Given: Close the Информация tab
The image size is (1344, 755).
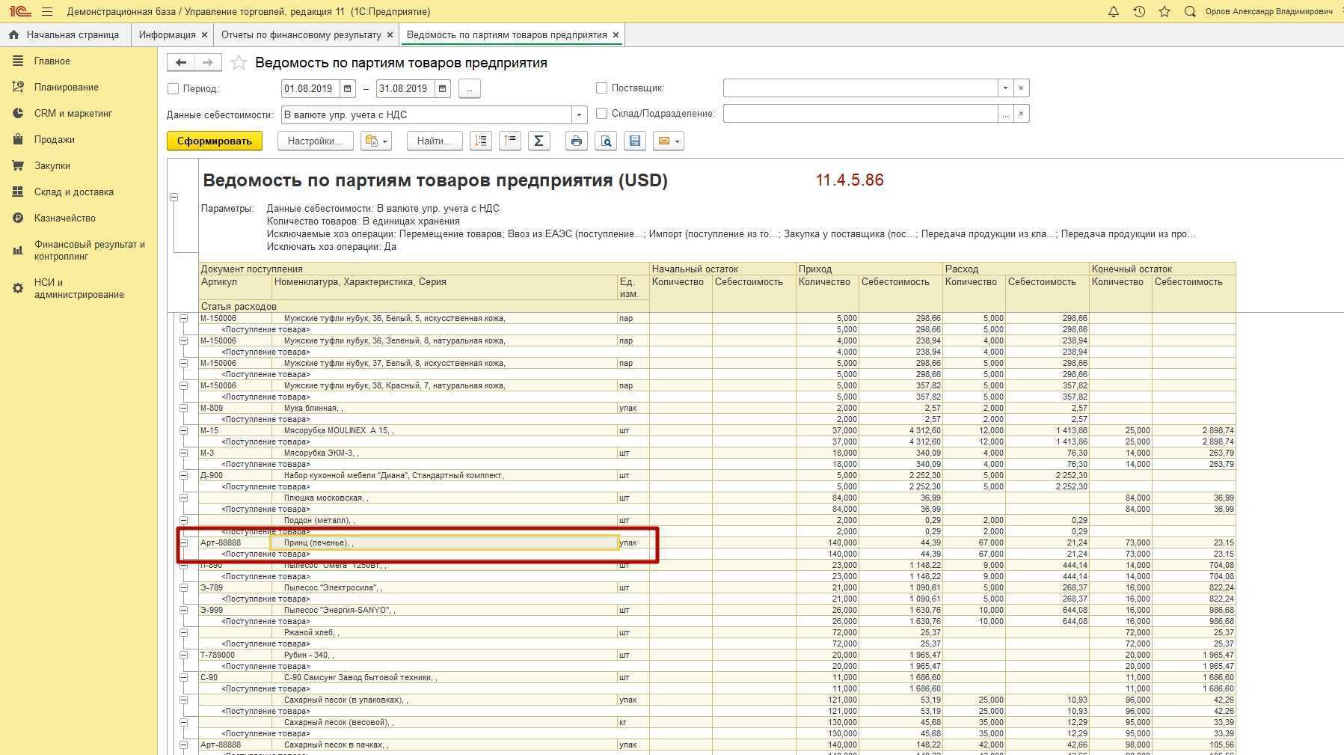Looking at the screenshot, I should point(204,35).
